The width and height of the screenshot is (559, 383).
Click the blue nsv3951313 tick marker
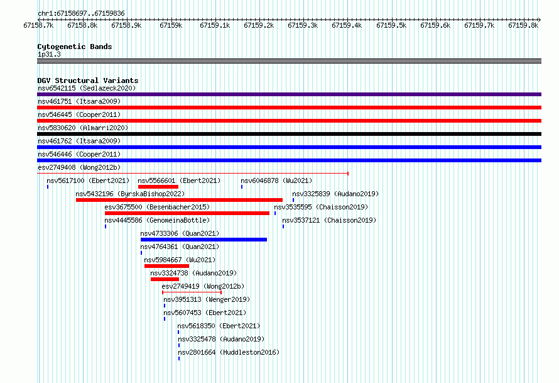click(x=165, y=306)
